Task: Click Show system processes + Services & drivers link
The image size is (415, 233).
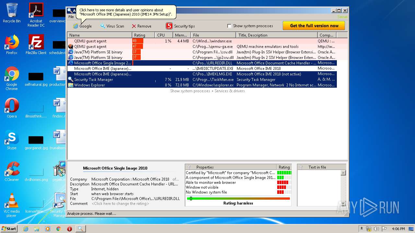Action: [x=207, y=91]
